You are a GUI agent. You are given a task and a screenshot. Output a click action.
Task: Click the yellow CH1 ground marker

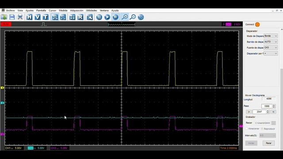point(2,87)
